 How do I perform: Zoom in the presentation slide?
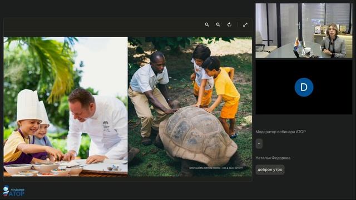pyautogui.click(x=218, y=24)
